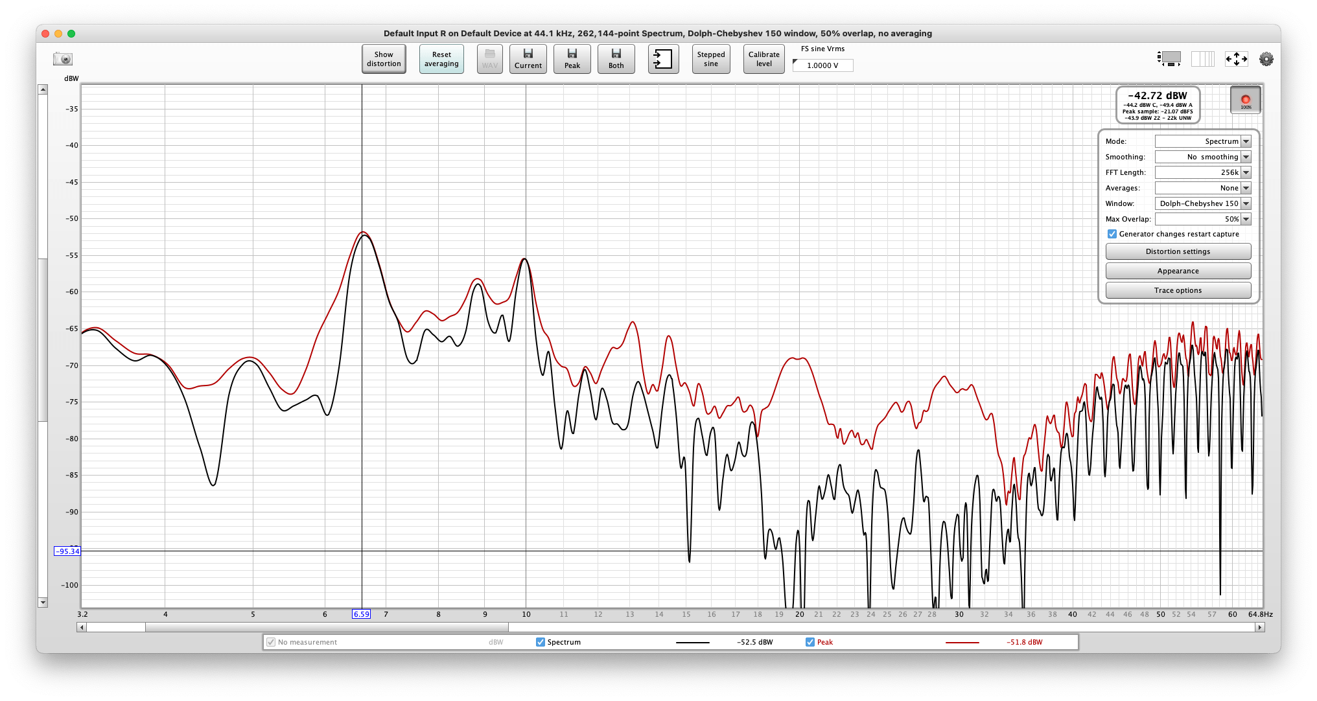Image resolution: width=1317 pixels, height=701 pixels.
Task: Stop recording with the red record button
Action: click(x=1246, y=100)
